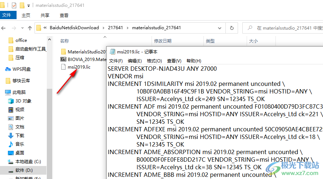Open quick access toolbar properties icon
Image resolution: width=323 pixels, height=179 pixels.
coord(14,5)
